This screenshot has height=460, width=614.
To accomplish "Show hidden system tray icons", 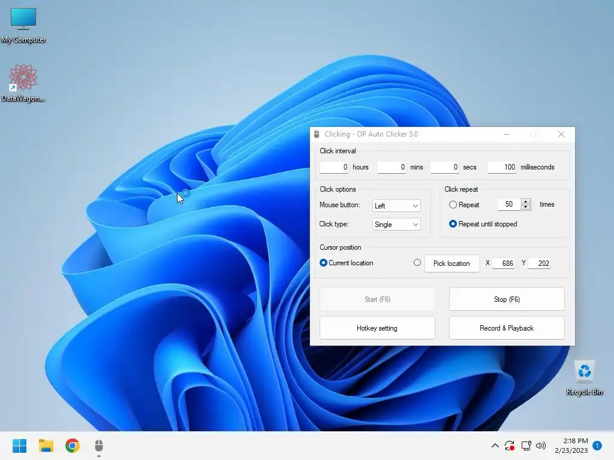I will tap(495, 446).
